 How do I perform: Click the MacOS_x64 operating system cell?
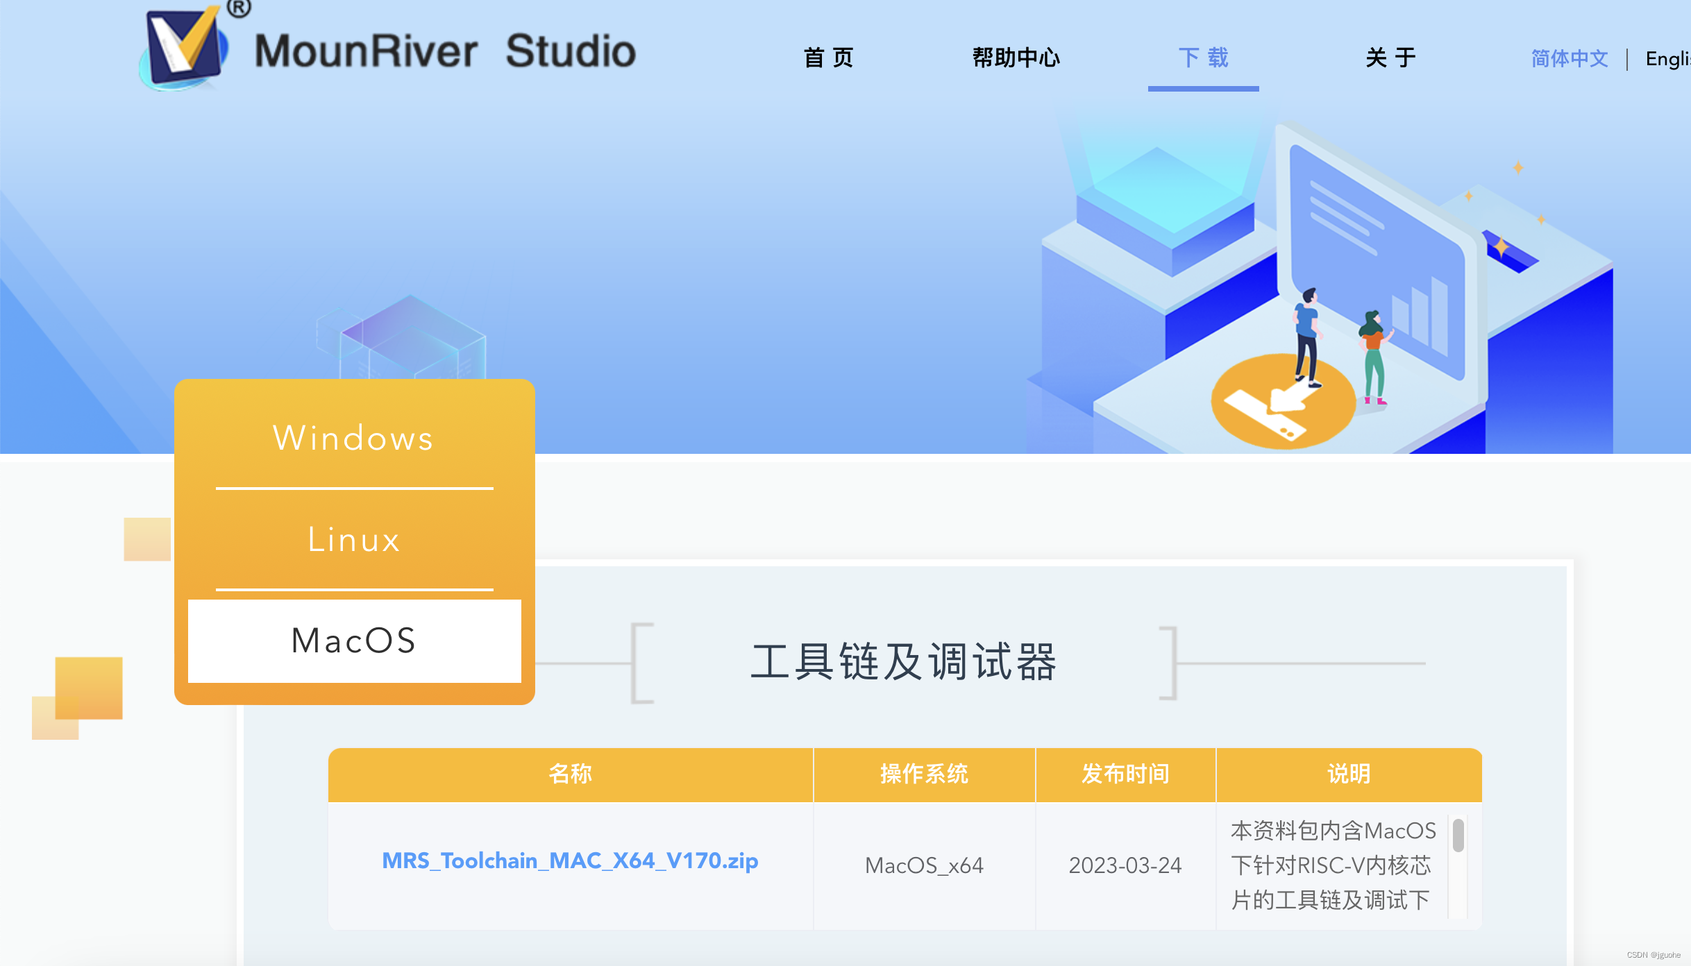pyautogui.click(x=924, y=865)
